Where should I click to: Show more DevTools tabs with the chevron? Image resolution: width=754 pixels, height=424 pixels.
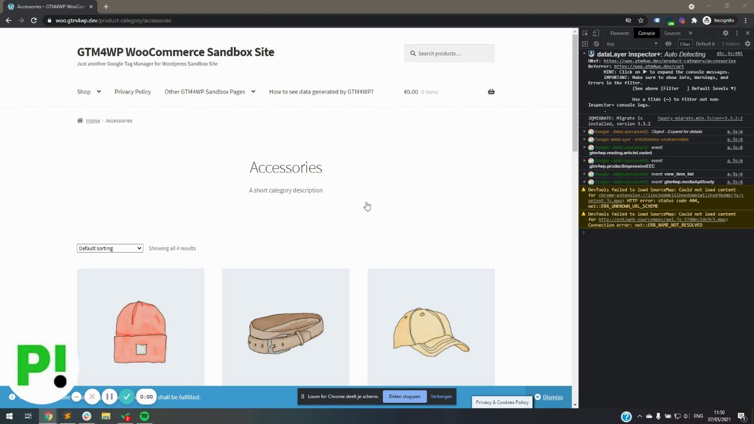690,33
